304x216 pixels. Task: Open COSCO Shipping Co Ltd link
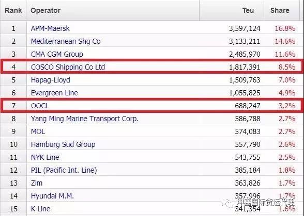tap(68, 67)
